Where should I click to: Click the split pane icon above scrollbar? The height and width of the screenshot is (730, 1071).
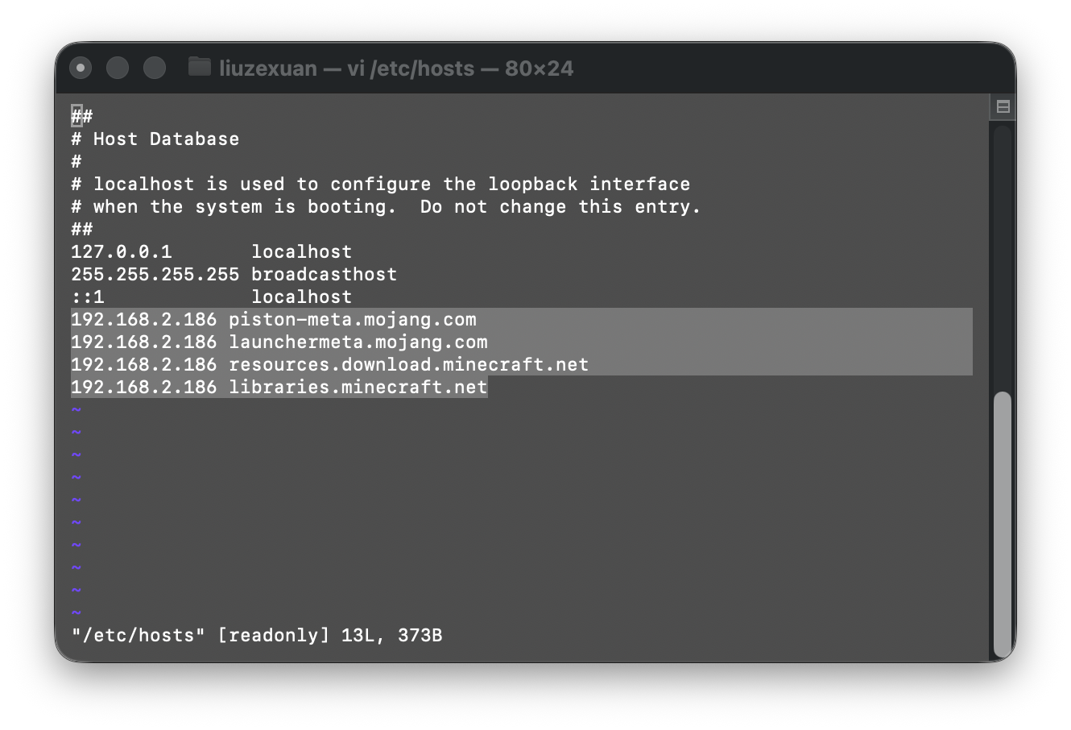tap(1003, 106)
